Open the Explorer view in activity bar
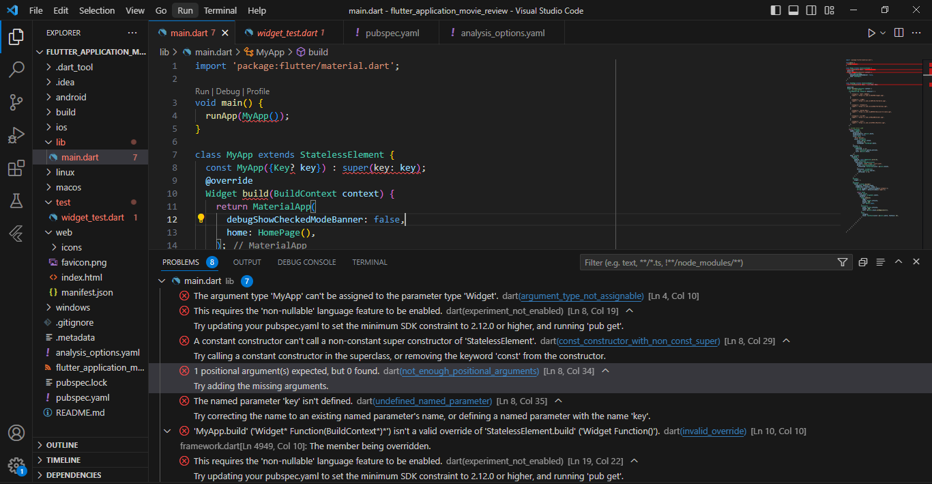The height and width of the screenshot is (484, 932). 16,37
